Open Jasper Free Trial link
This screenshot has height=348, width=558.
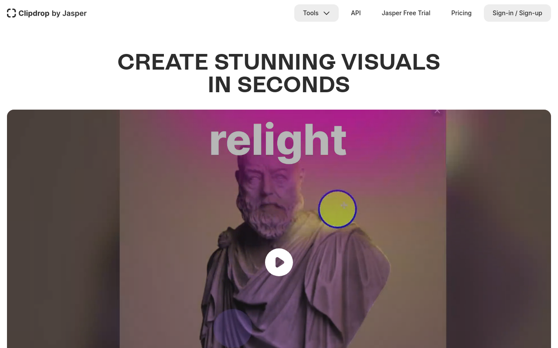click(x=406, y=13)
